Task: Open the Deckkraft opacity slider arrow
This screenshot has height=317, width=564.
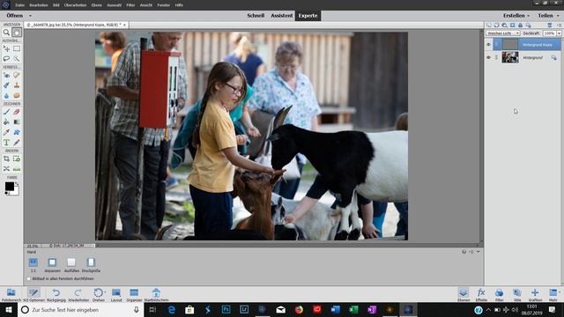Action: [x=560, y=33]
